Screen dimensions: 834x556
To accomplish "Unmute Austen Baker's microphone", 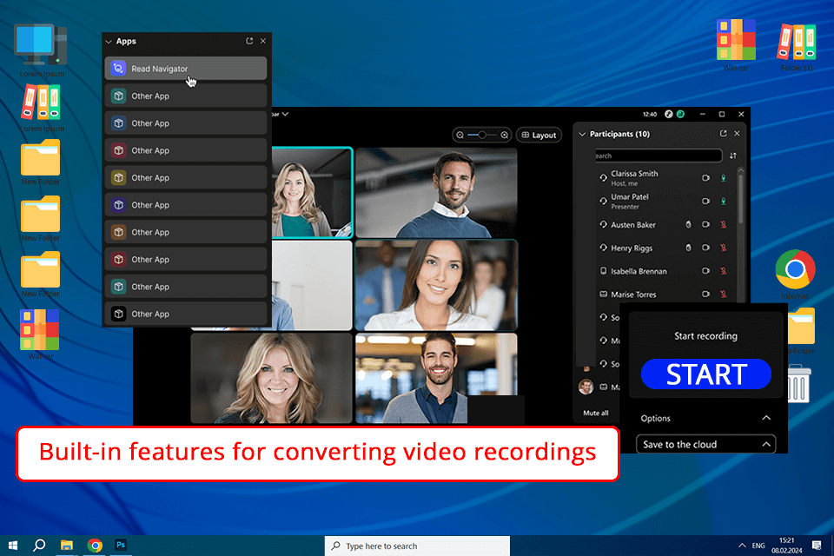I will click(723, 224).
